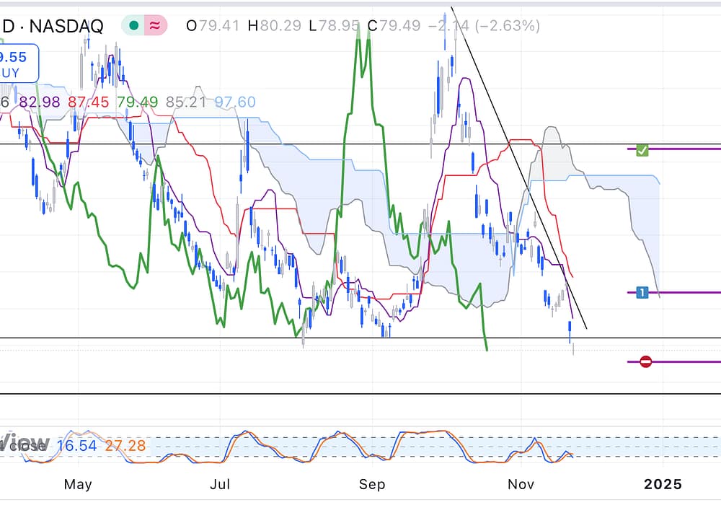Image resolution: width=721 pixels, height=505 pixels.
Task: Click the purple 82.98 indicator value
Action: pyautogui.click(x=40, y=102)
